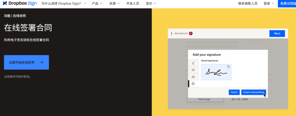Select the saved signatures clock icon
296x116 pixels.
193,84
